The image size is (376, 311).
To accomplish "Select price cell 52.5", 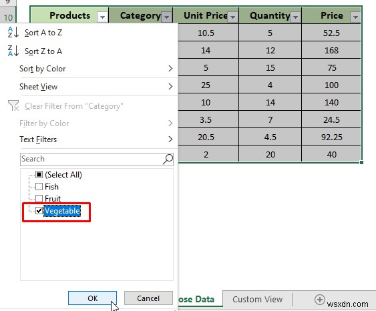I will click(331, 33).
